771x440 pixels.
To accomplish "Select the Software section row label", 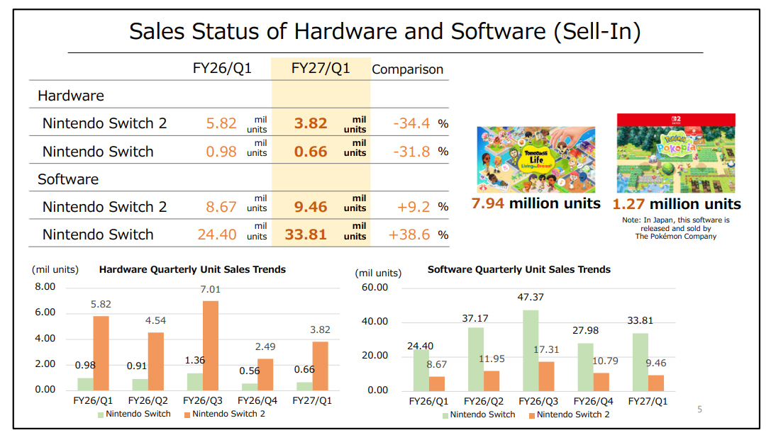I will tap(68, 179).
